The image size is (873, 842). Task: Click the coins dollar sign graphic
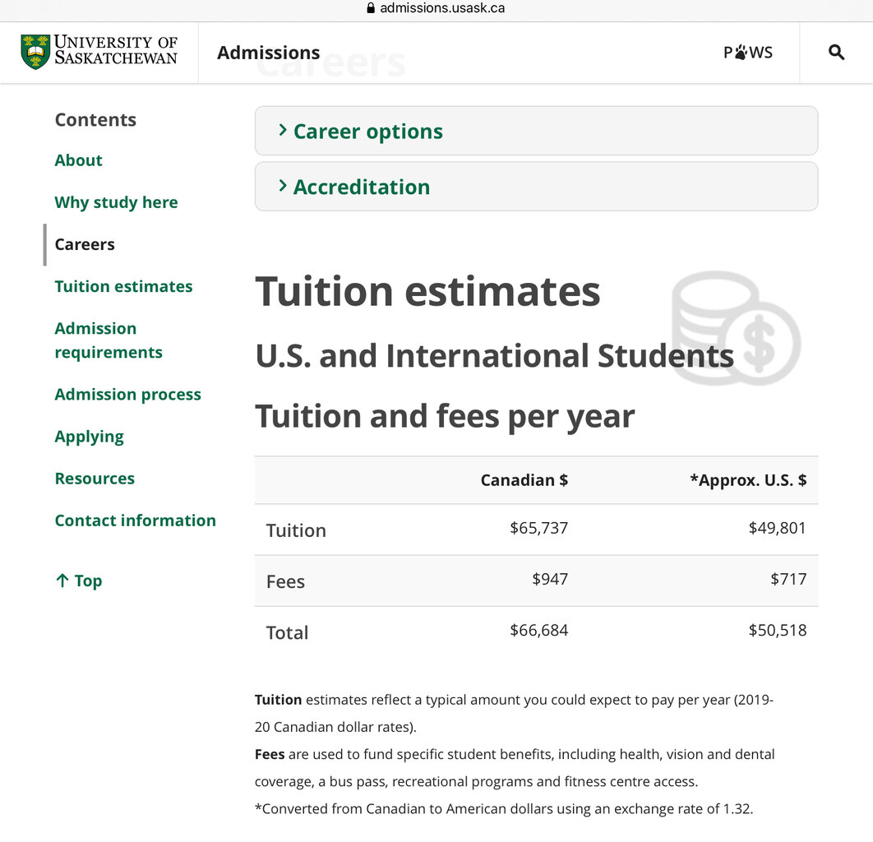(736, 328)
